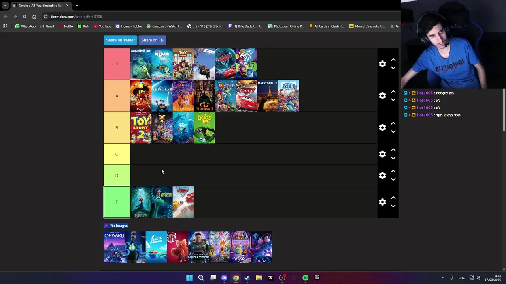This screenshot has width=506, height=284.
Task: Click the Share on FB button
Action: coord(152,40)
